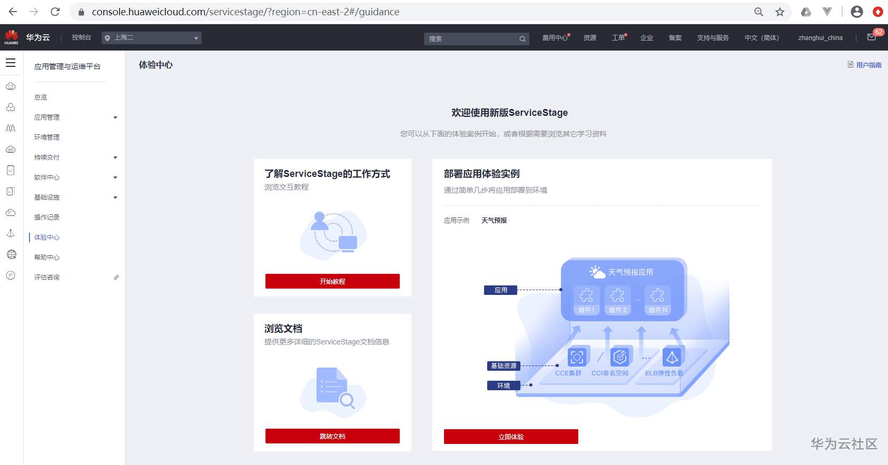Open 工单 in the top navigation
This screenshot has width=888, height=465.
(618, 38)
